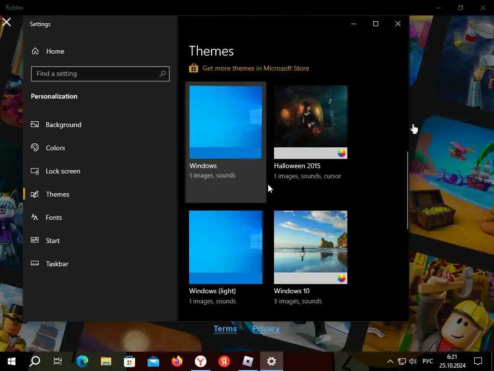Viewport: 494px width, 371px height.
Task: Click the Home house icon
Action: pos(35,51)
